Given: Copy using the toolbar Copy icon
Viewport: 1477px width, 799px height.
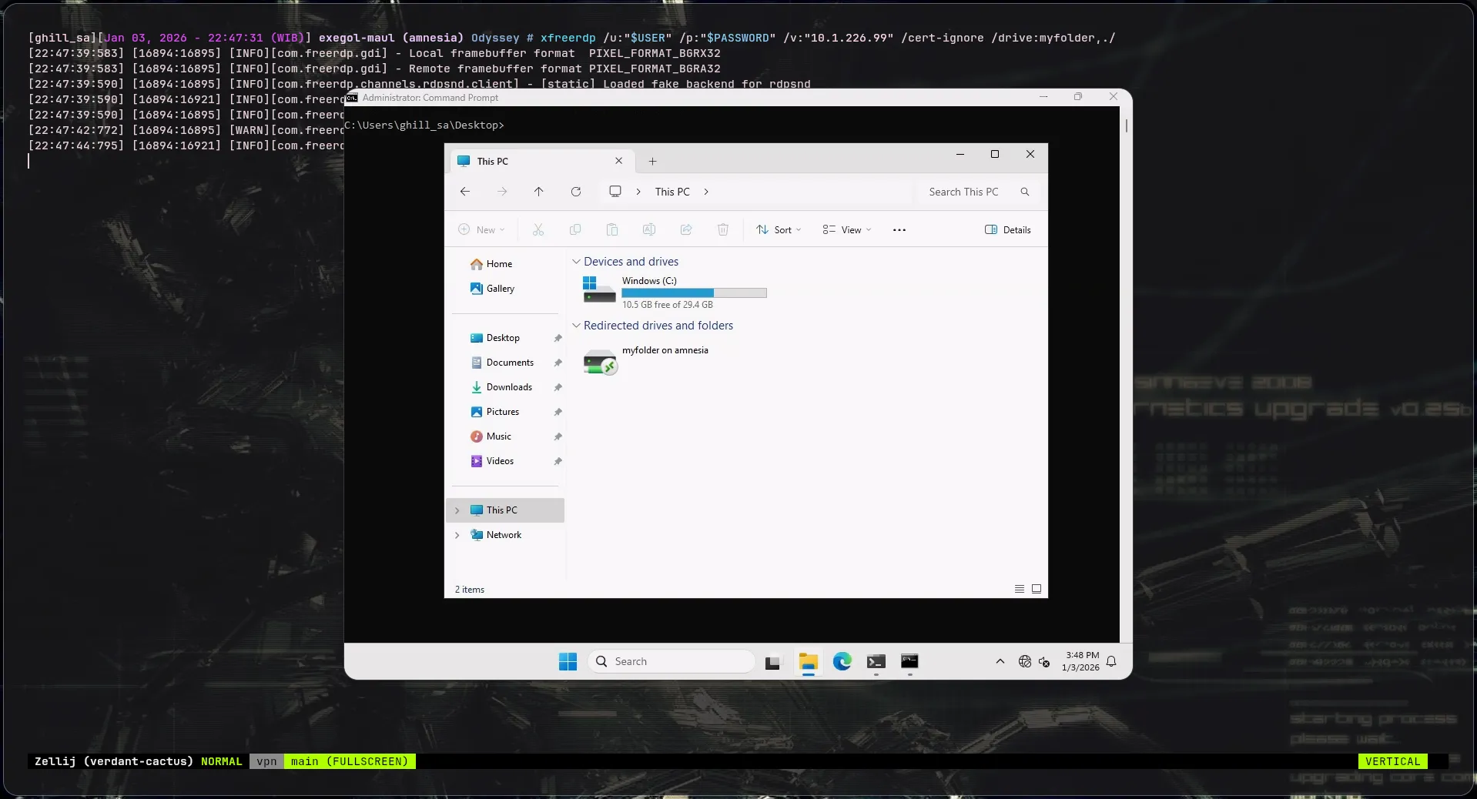Looking at the screenshot, I should (575, 229).
